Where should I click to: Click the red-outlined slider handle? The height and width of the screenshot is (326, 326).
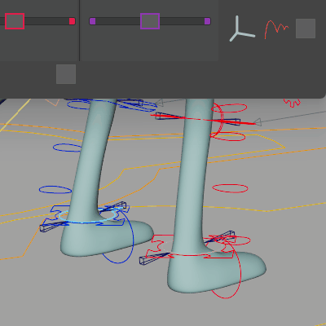click(15, 21)
